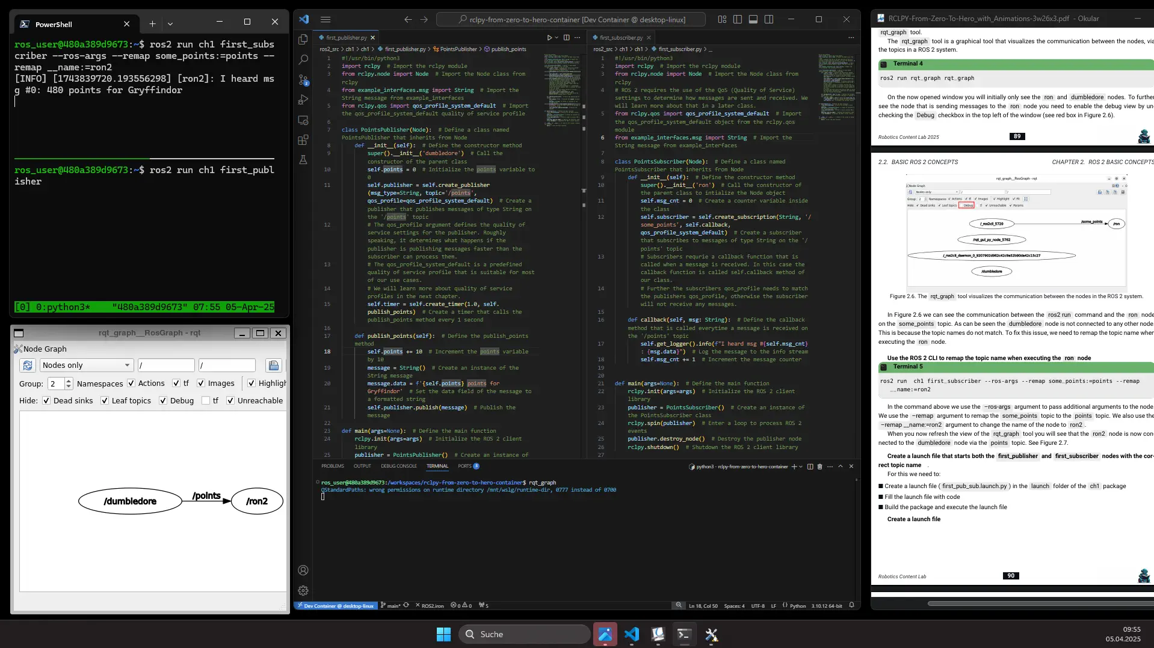Click the Dev Container remote status button
Image resolution: width=1154 pixels, height=648 pixels.
click(336, 605)
